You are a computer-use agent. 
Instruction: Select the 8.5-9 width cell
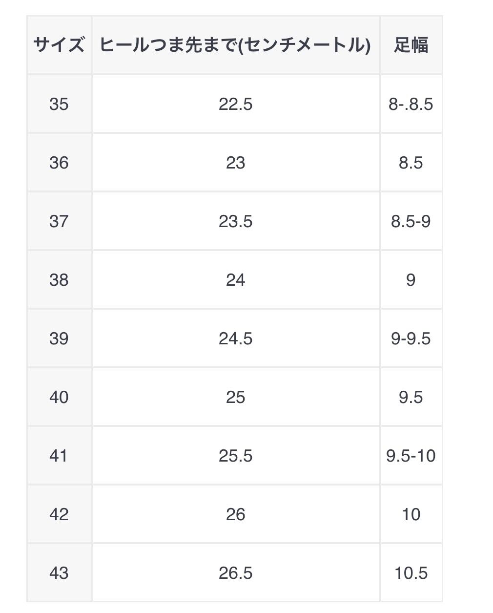point(411,221)
